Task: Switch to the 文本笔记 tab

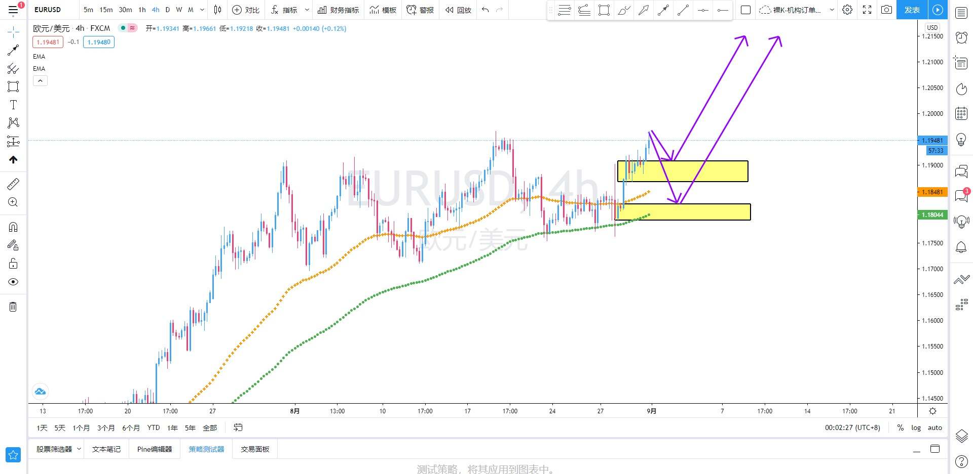Action: 106,449
